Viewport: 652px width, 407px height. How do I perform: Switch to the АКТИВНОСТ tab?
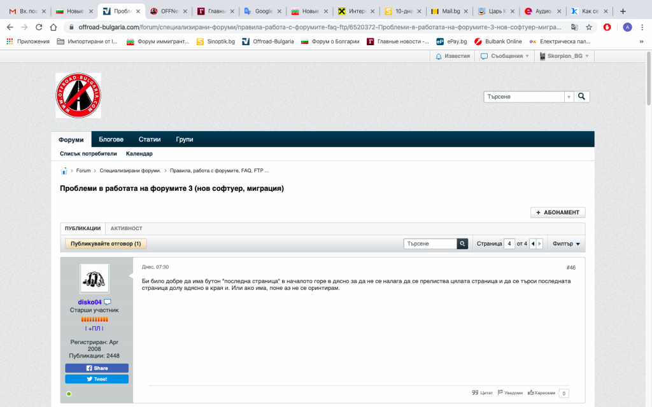(x=127, y=228)
